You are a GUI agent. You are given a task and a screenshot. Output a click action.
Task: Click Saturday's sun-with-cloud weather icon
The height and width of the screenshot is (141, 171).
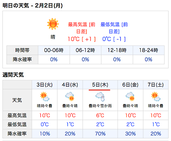click(x=156, y=96)
